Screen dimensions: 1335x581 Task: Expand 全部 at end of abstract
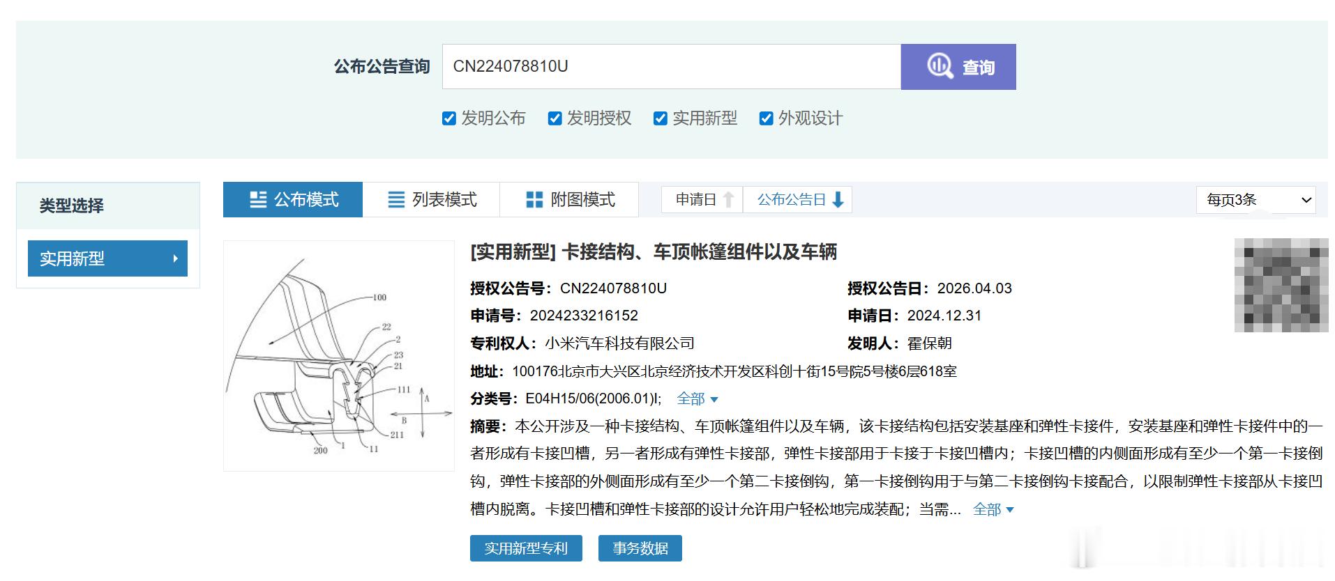[x=993, y=509]
